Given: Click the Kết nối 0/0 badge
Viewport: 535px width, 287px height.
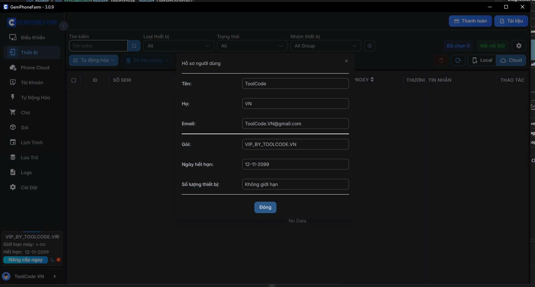Looking at the screenshot, I should (492, 46).
